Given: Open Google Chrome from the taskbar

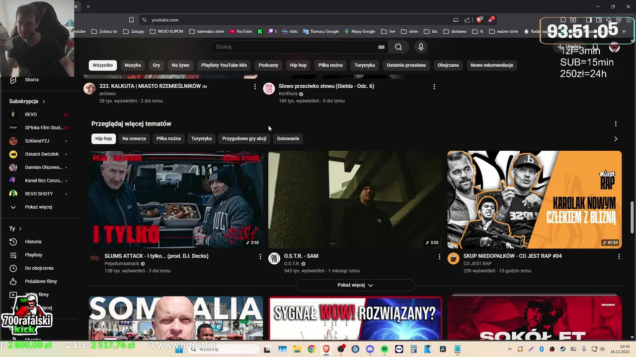Looking at the screenshot, I should coord(311,349).
